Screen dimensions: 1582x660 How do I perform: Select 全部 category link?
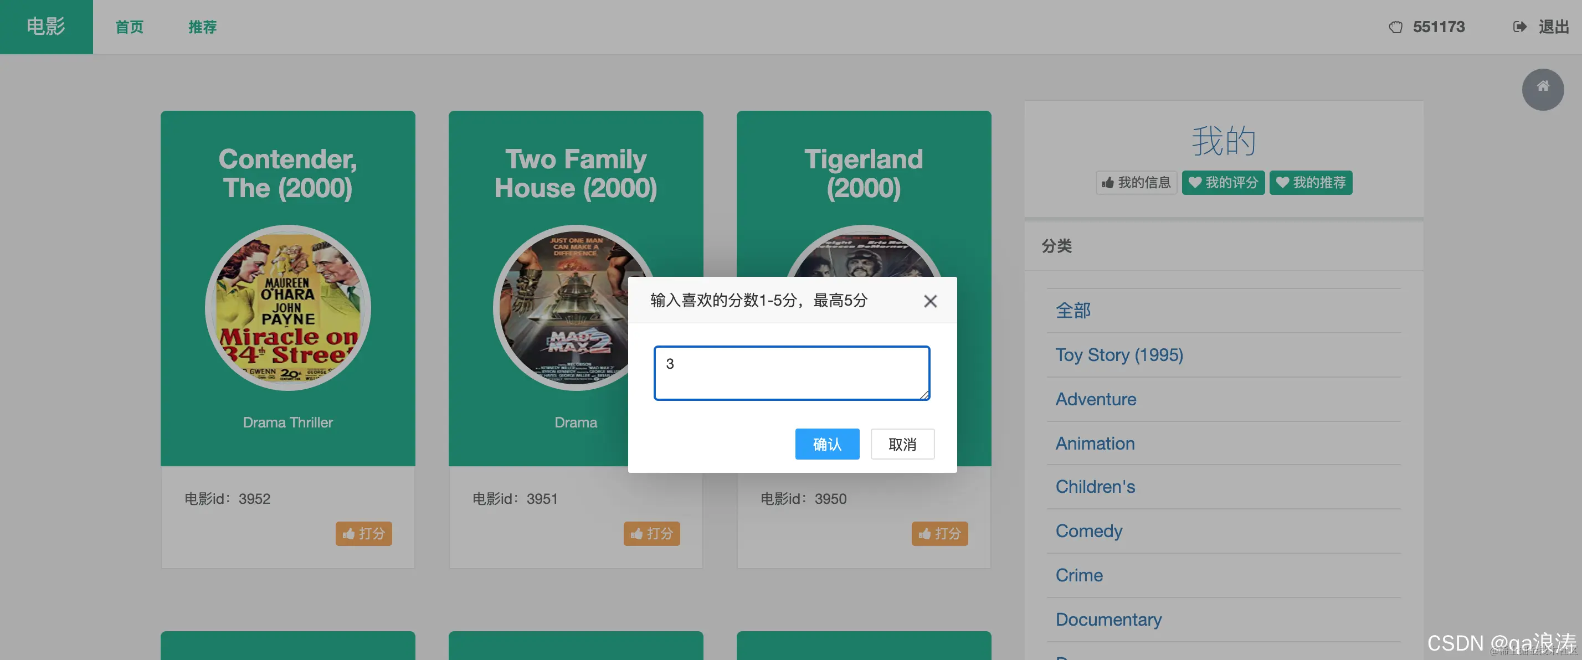pos(1073,311)
